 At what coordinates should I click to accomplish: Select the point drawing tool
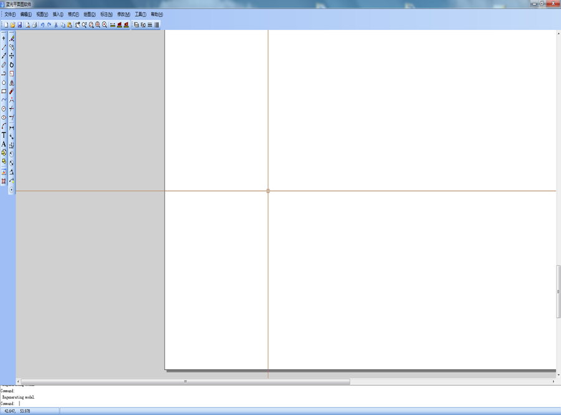tap(4, 38)
